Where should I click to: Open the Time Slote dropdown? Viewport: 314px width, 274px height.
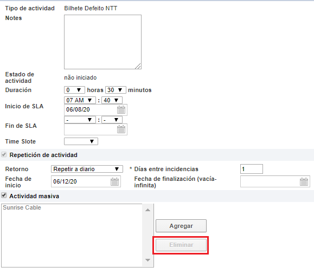[x=81, y=141]
